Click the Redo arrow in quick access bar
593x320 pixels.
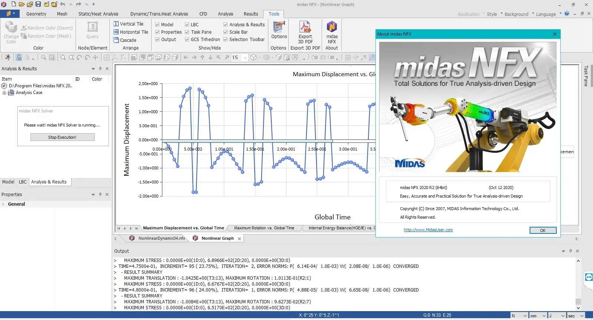tap(79, 4)
